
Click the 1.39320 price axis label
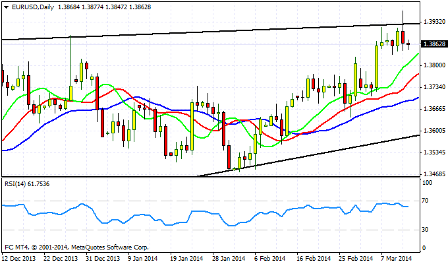point(434,22)
